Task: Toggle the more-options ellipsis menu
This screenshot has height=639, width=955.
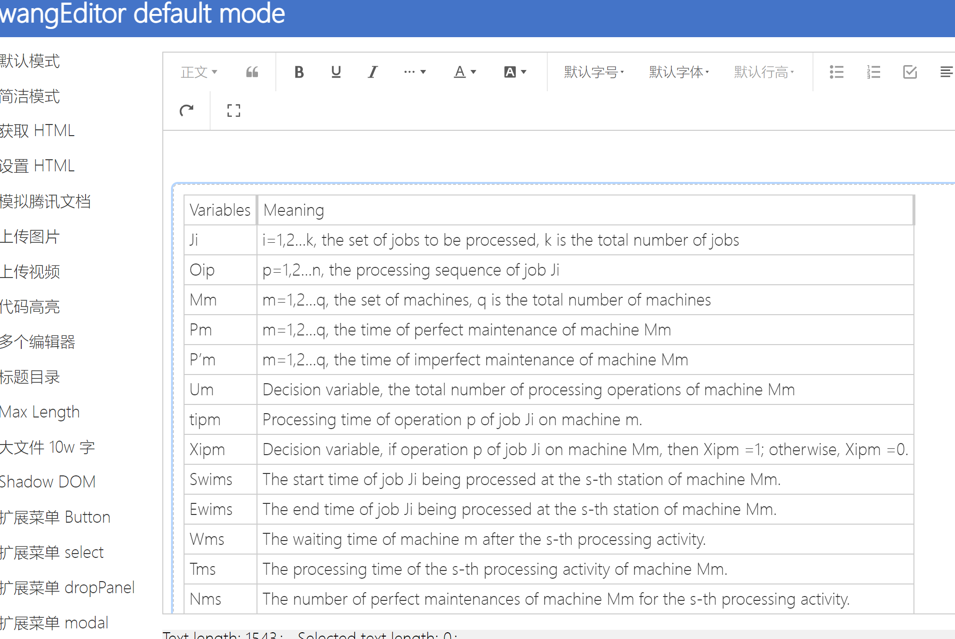Action: [414, 71]
